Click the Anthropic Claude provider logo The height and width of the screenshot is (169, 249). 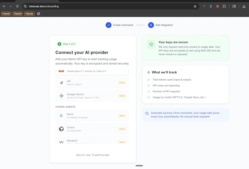tap(61, 71)
